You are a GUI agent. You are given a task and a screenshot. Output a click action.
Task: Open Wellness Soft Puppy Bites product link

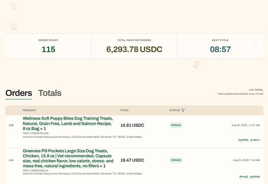click(x=68, y=124)
